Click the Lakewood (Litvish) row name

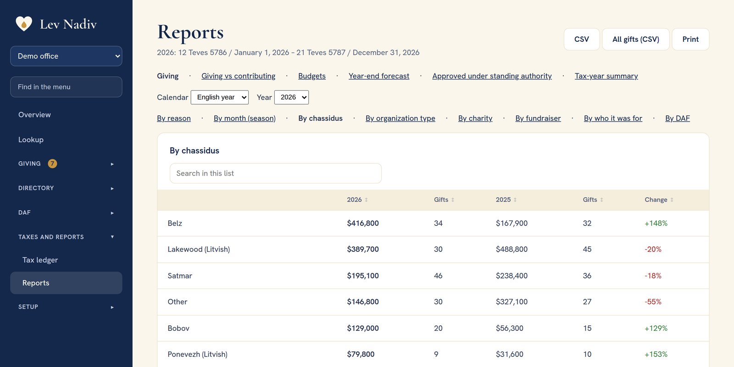199,250
